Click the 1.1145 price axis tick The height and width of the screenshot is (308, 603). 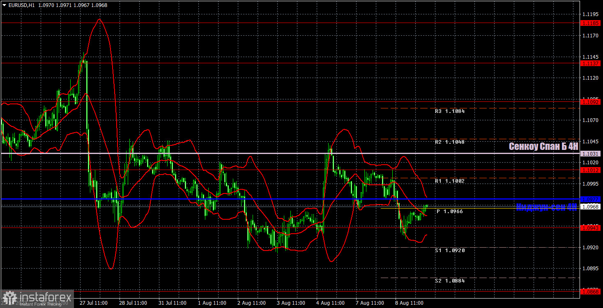coord(590,56)
